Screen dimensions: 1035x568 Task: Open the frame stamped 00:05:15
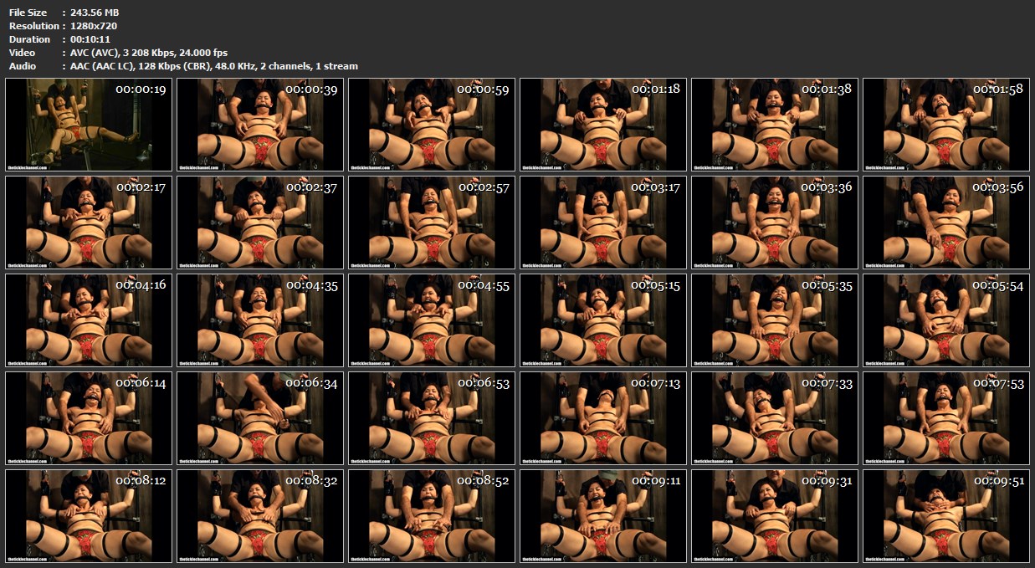602,320
